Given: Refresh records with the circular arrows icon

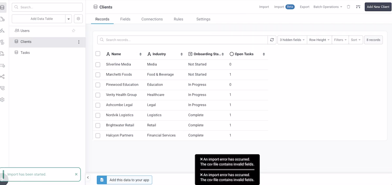Looking at the screenshot, I should [272, 40].
